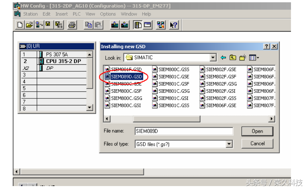Click the Open folder toolbar icon
This screenshot has height=189, width=307.
tap(29, 25)
